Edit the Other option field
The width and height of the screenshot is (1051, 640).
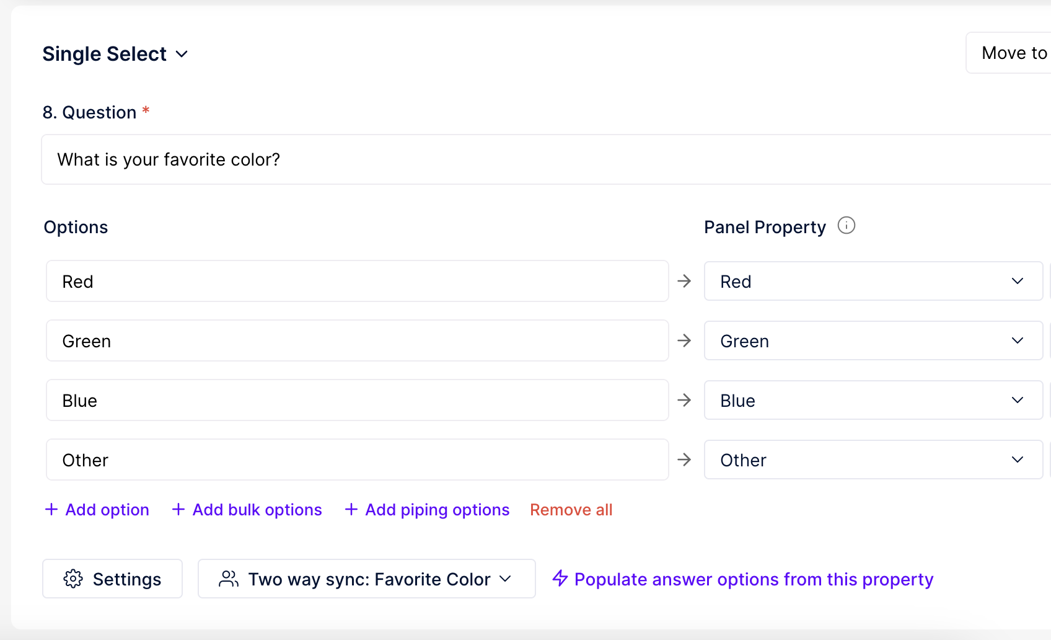358,460
